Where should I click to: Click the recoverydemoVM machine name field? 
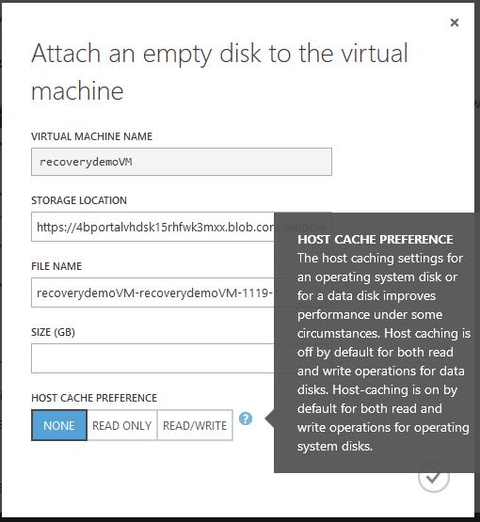click(182, 162)
